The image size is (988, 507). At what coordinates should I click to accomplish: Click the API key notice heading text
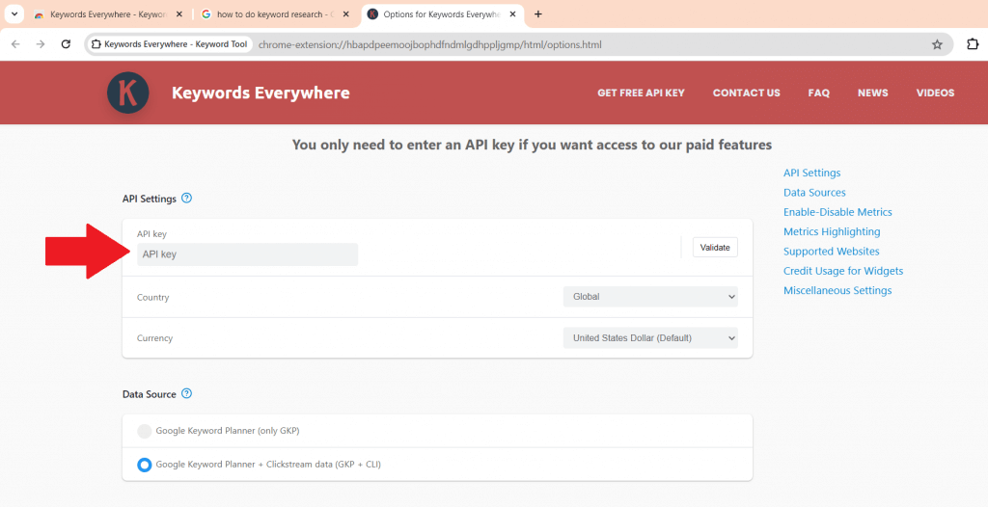(532, 145)
